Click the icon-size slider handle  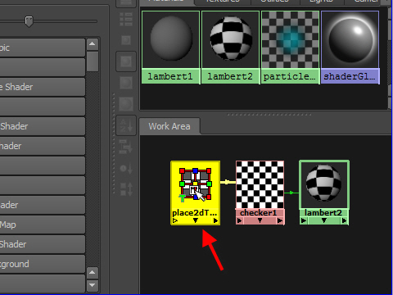click(x=29, y=21)
